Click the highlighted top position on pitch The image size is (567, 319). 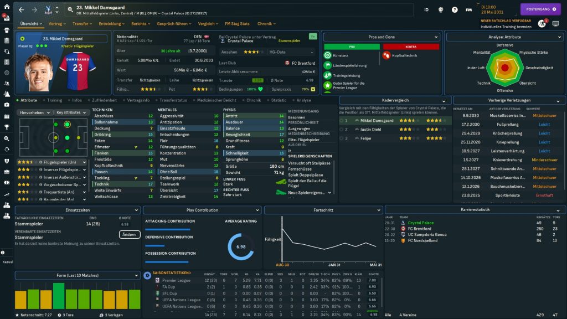[67, 124]
